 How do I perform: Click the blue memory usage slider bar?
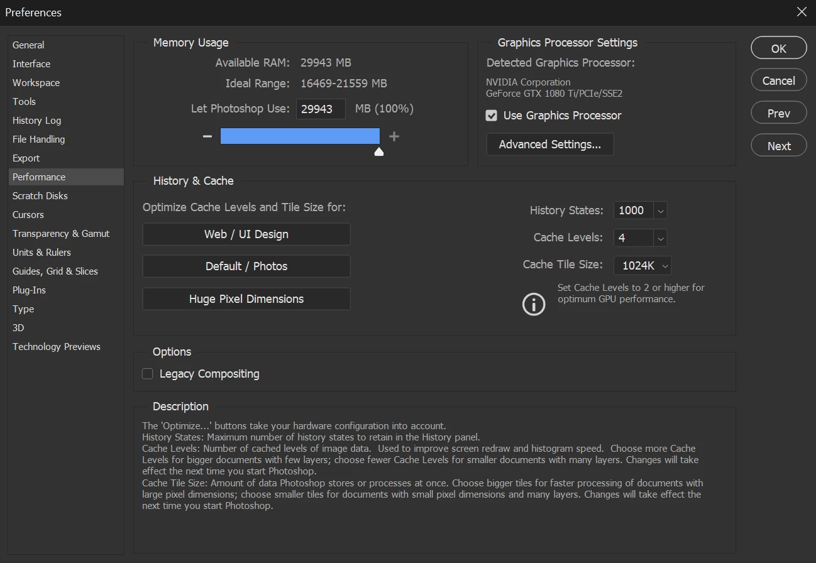tap(300, 136)
